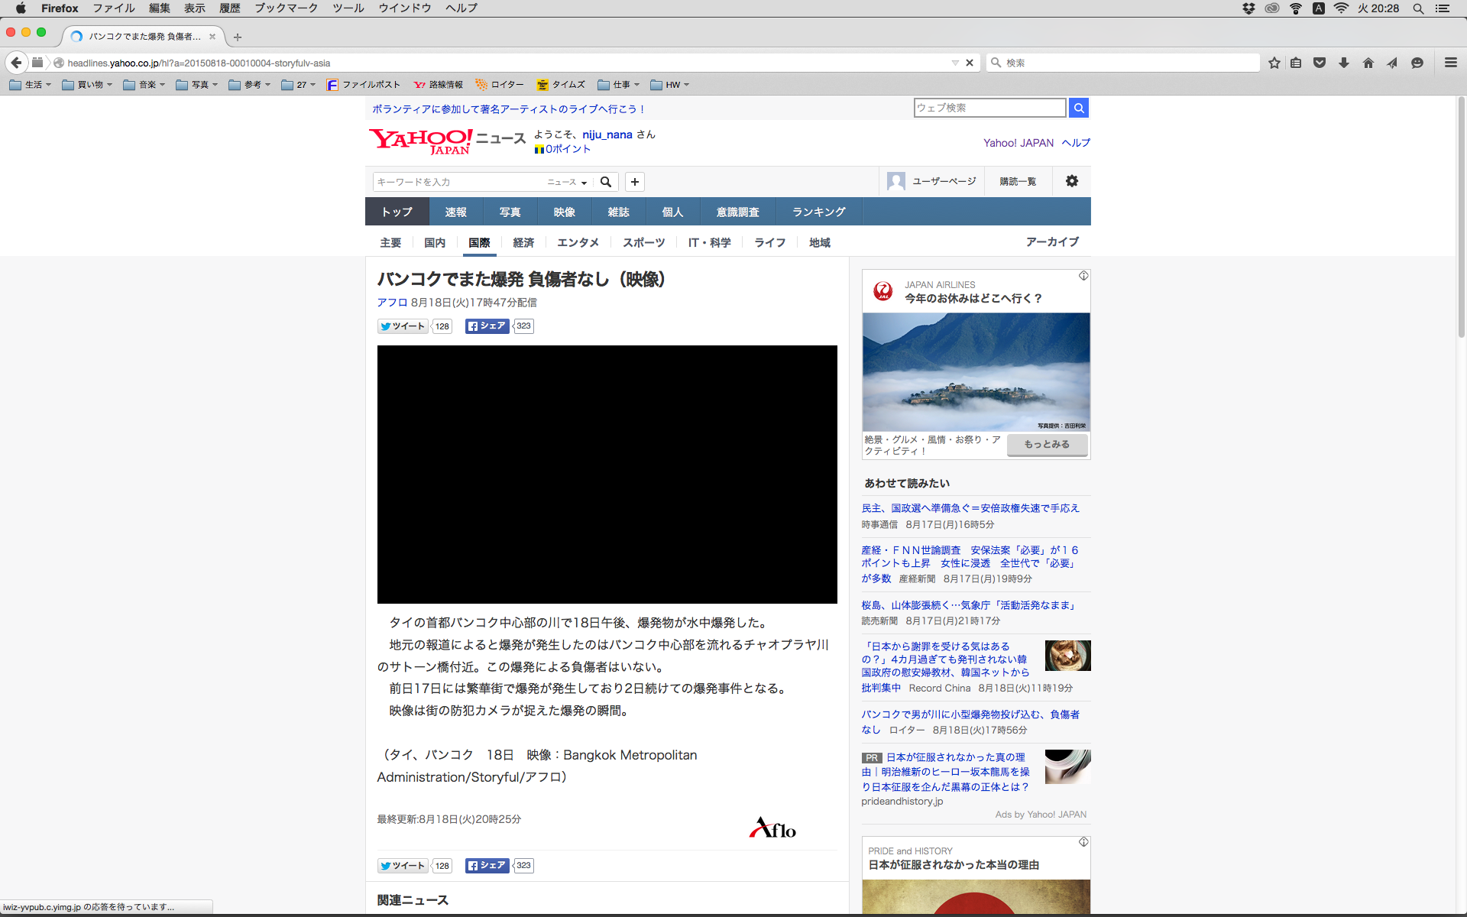Viewport: 1467px width, 917px height.
Task: Click the blue web search magnifier button
Action: [1078, 108]
